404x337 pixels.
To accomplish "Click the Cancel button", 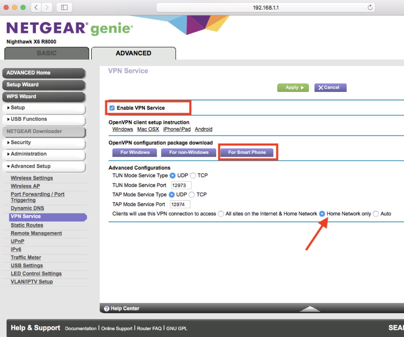I will 330,88.
